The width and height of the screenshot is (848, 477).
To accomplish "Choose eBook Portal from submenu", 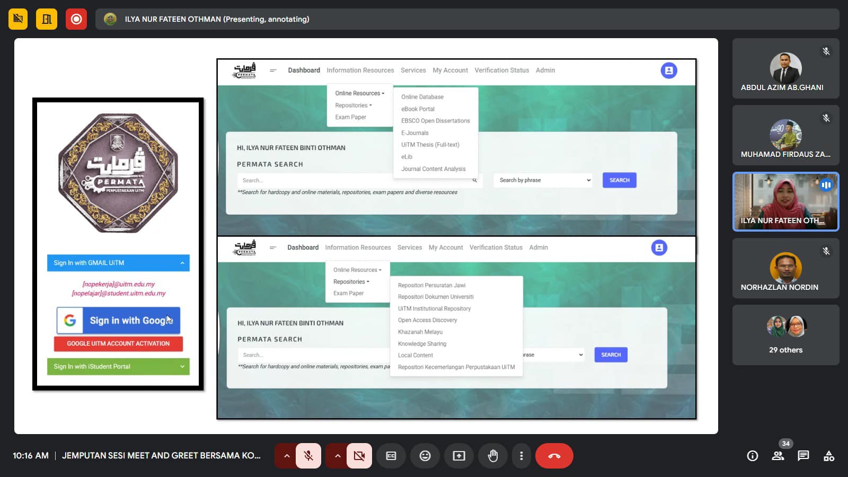I will 418,109.
